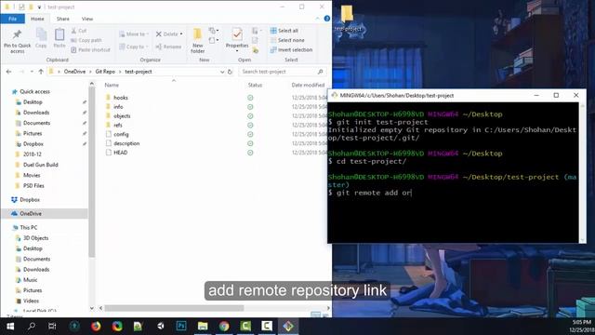Go back with the Explorer back arrow
Viewport: 595px width, 335px height.
8,72
